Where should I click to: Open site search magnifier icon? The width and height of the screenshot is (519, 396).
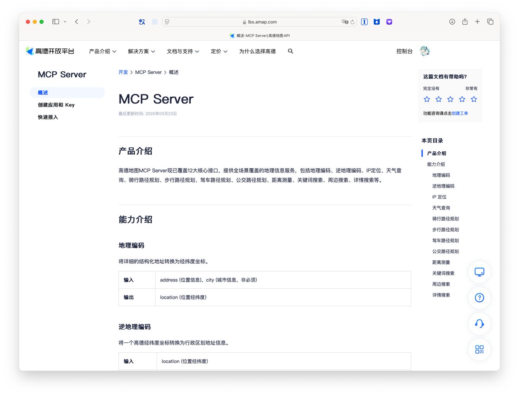point(291,51)
